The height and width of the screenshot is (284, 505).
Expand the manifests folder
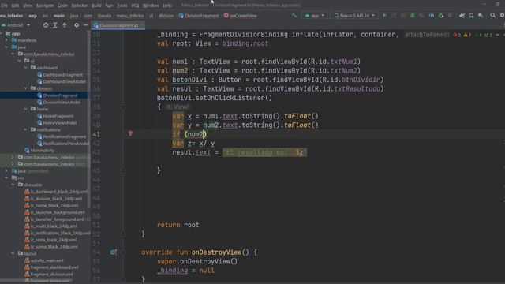click(x=6, y=40)
